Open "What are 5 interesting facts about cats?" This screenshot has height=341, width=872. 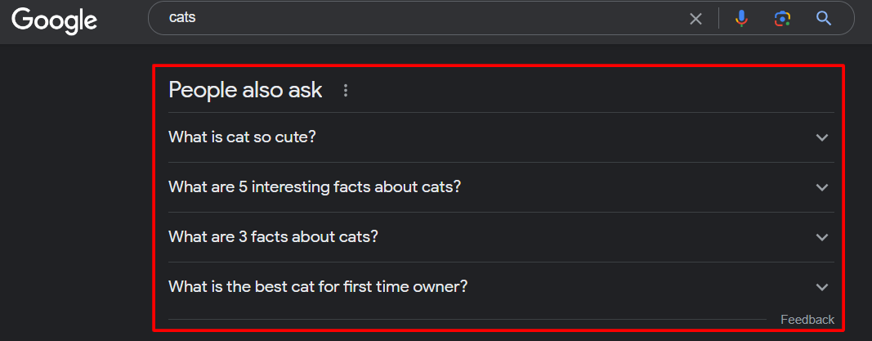click(315, 187)
